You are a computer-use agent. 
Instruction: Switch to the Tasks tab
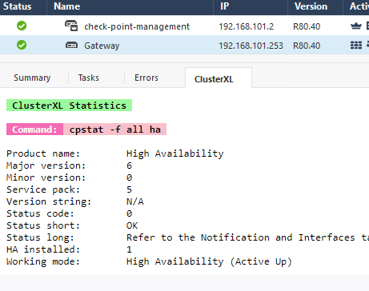(89, 78)
